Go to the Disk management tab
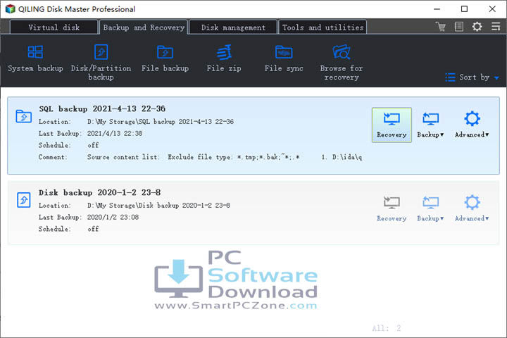 (233, 27)
